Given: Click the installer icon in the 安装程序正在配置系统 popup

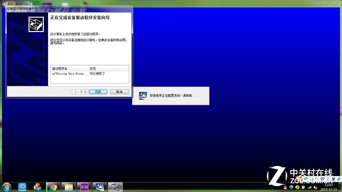Looking at the screenshot, I should [143, 96].
